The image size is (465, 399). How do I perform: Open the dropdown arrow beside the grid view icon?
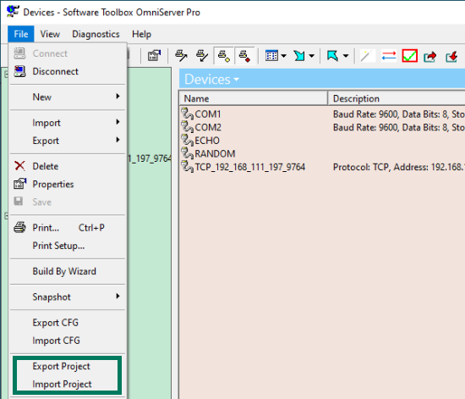click(x=284, y=56)
